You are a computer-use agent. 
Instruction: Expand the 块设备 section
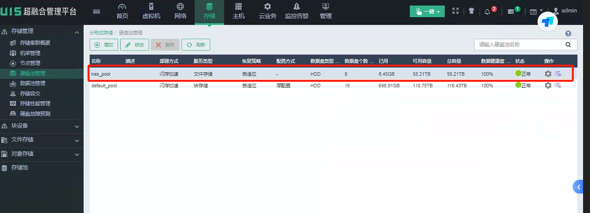pos(42,126)
